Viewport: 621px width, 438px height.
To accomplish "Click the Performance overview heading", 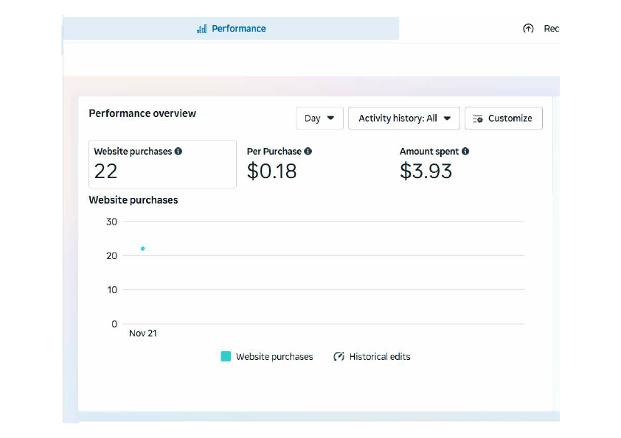I will [142, 113].
